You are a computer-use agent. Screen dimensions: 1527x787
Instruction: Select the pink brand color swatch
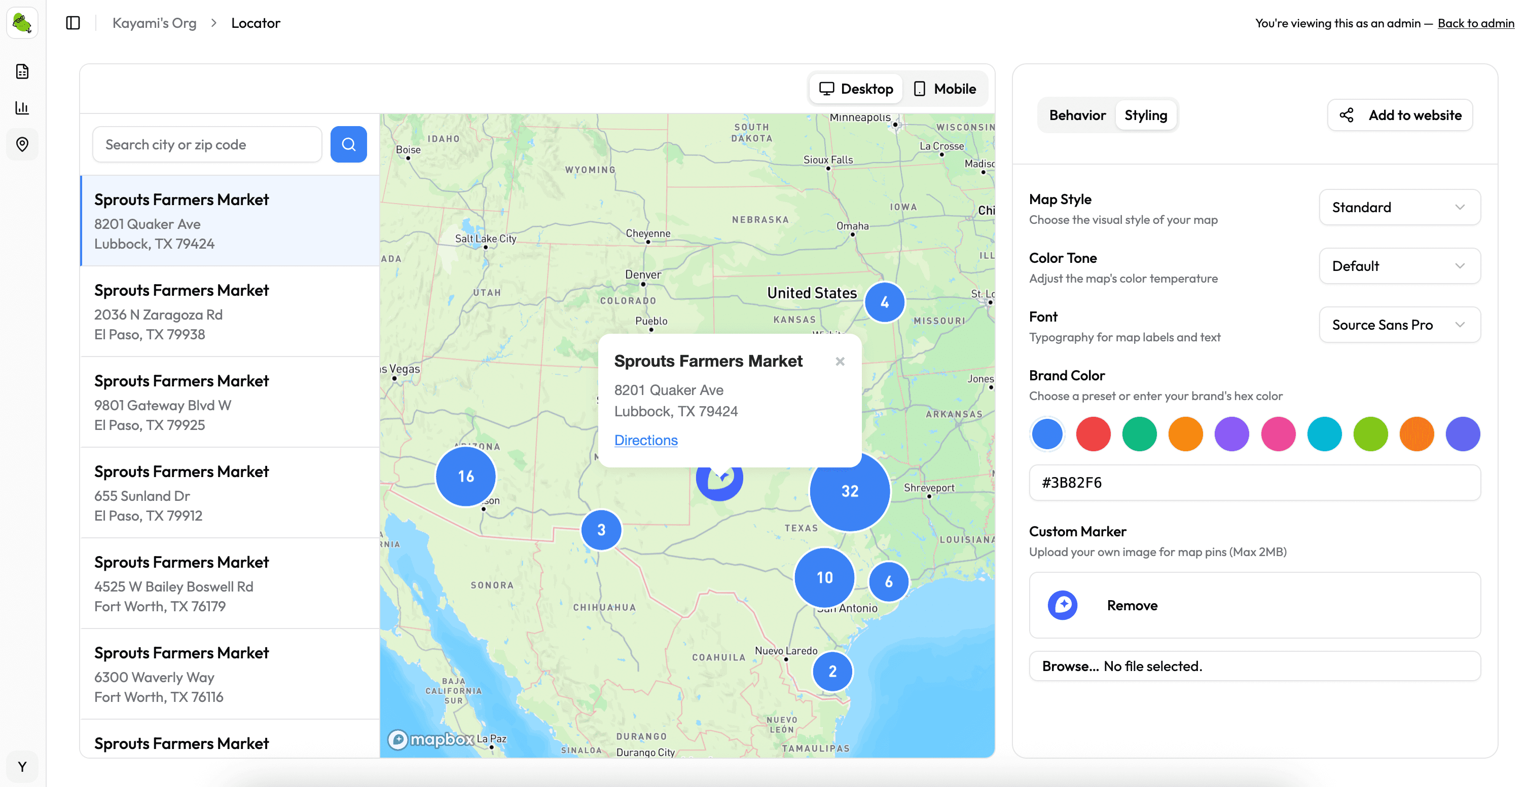coord(1278,434)
